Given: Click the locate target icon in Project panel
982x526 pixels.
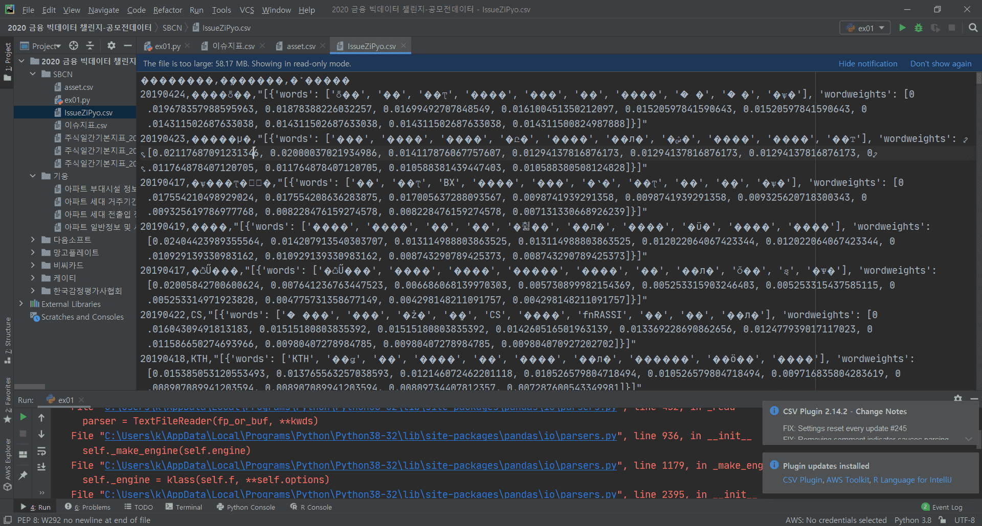Looking at the screenshot, I should (x=74, y=46).
